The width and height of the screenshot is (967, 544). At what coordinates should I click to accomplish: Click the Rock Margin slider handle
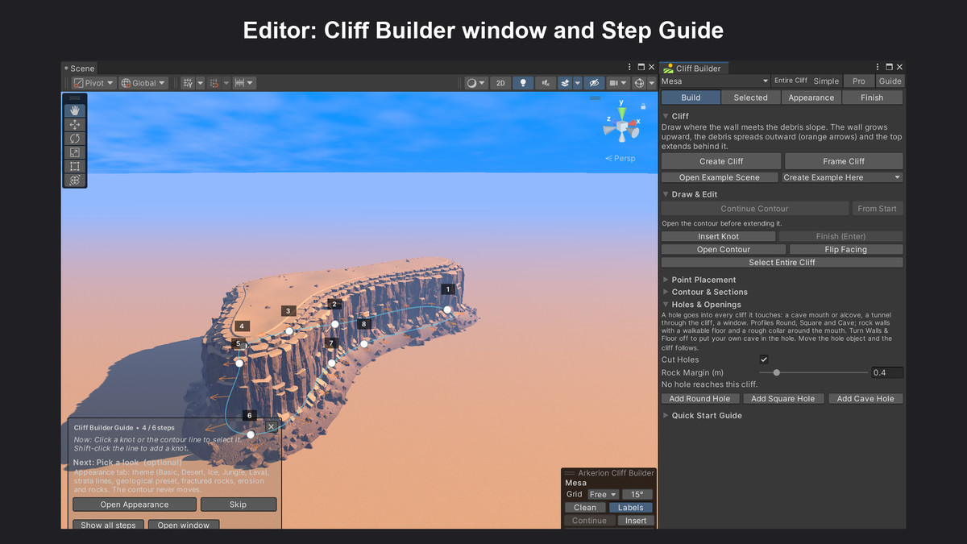coord(776,372)
